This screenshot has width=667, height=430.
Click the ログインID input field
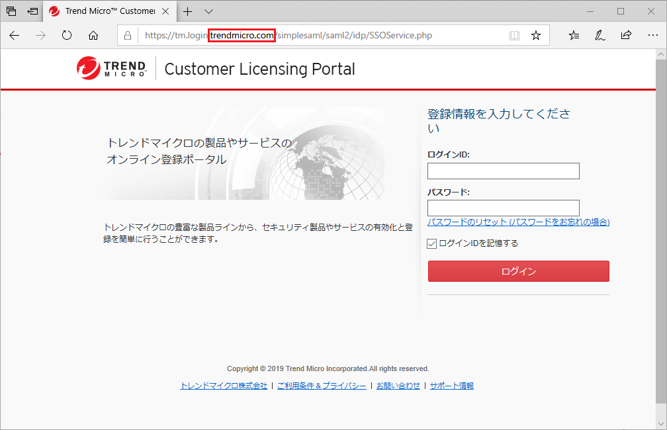tap(503, 171)
